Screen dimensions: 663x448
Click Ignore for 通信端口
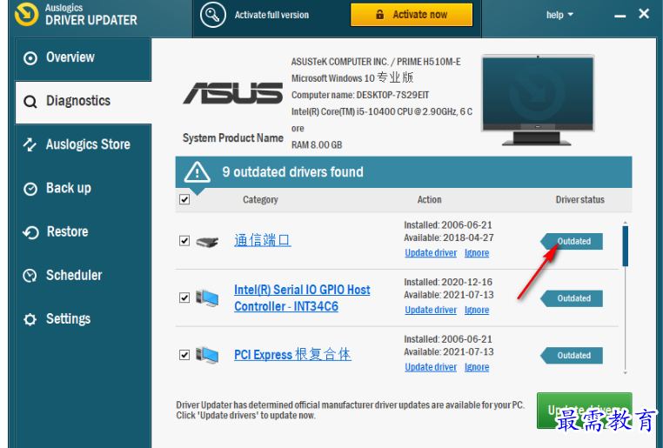(x=477, y=253)
